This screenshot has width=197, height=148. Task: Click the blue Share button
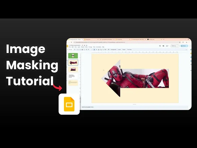pyautogui.click(x=184, y=46)
